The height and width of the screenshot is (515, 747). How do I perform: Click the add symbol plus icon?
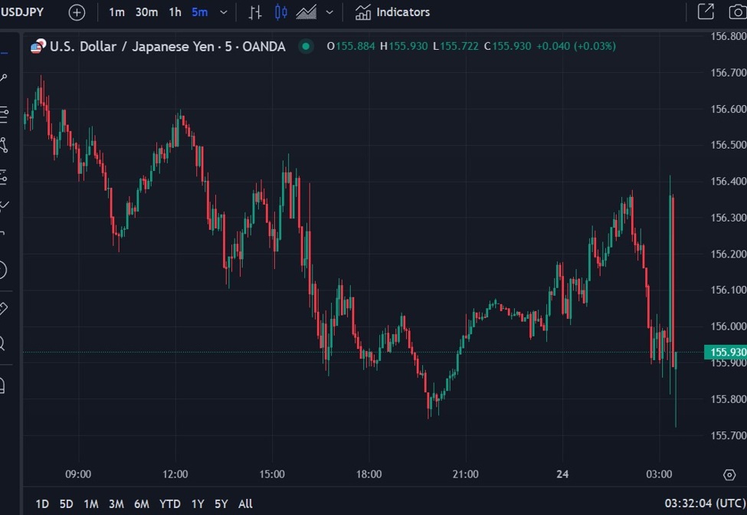pyautogui.click(x=77, y=12)
